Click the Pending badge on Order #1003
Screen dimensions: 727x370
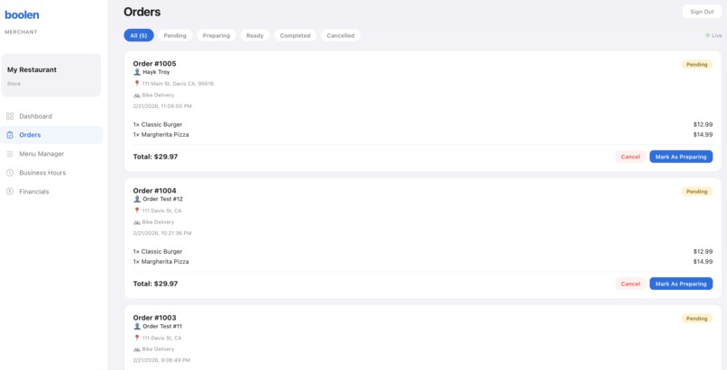(x=696, y=319)
